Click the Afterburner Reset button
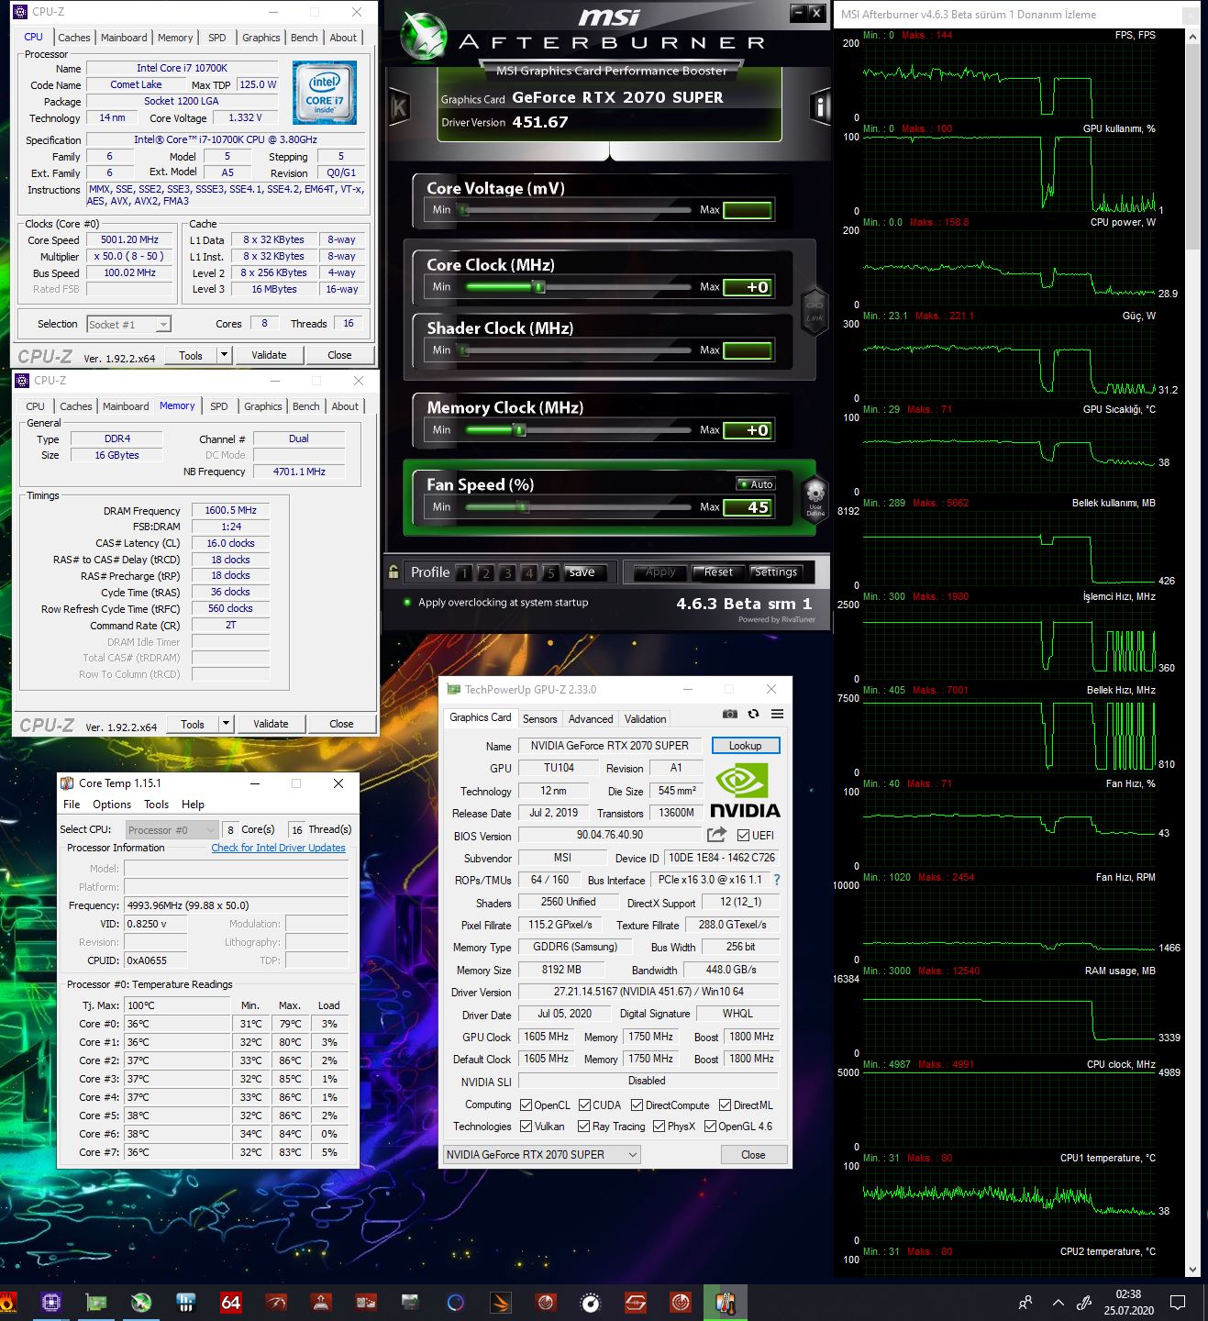The height and width of the screenshot is (1321, 1208). [718, 572]
